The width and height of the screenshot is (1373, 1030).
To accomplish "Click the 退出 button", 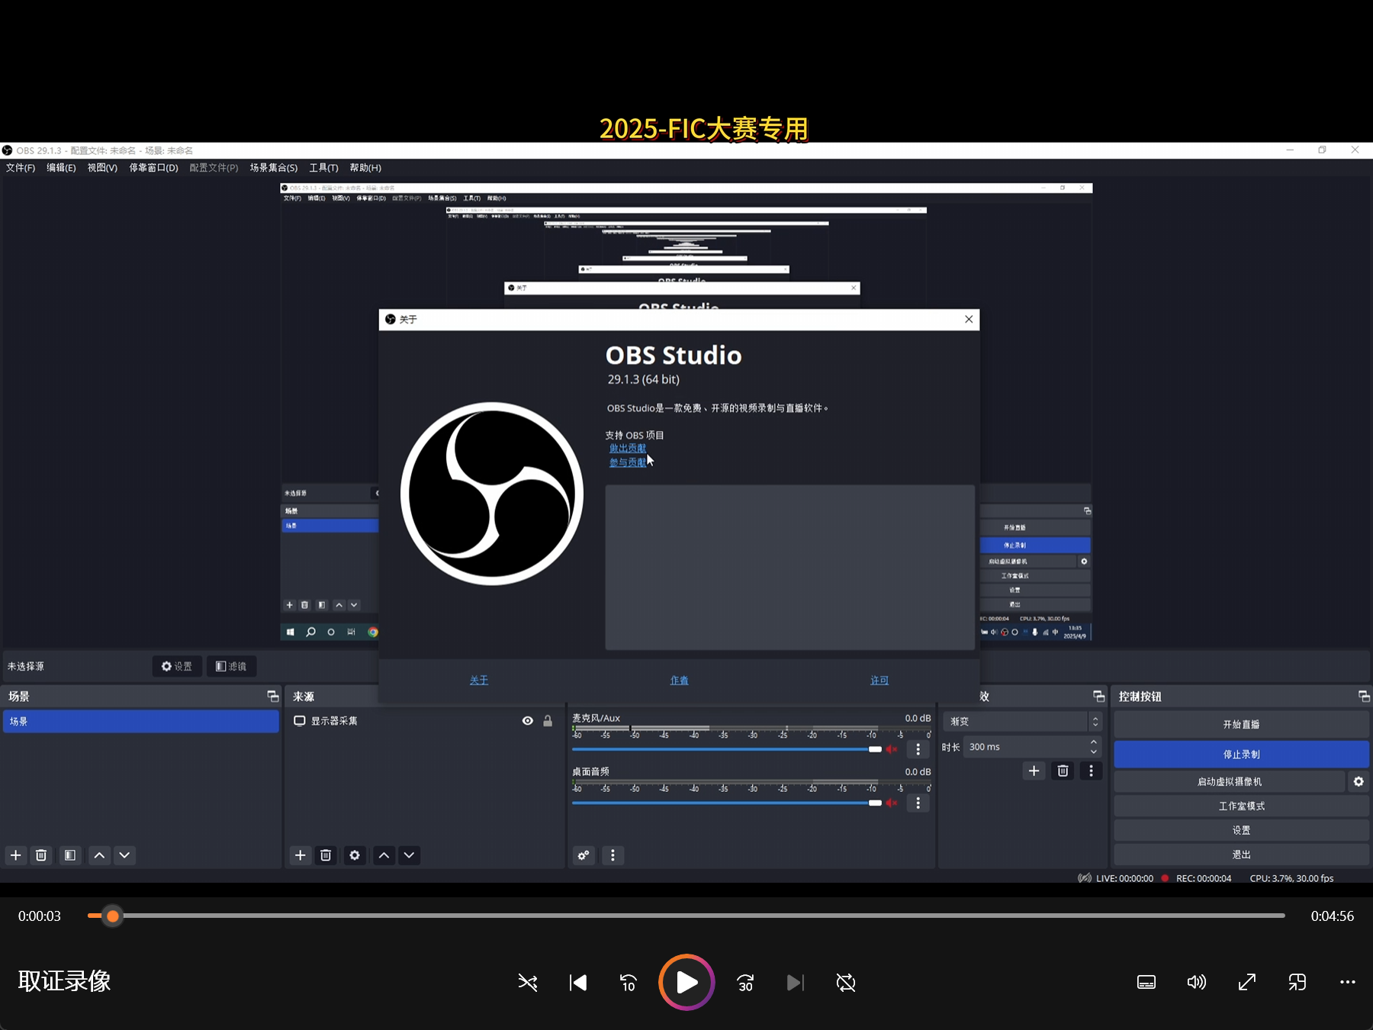I will tap(1241, 855).
